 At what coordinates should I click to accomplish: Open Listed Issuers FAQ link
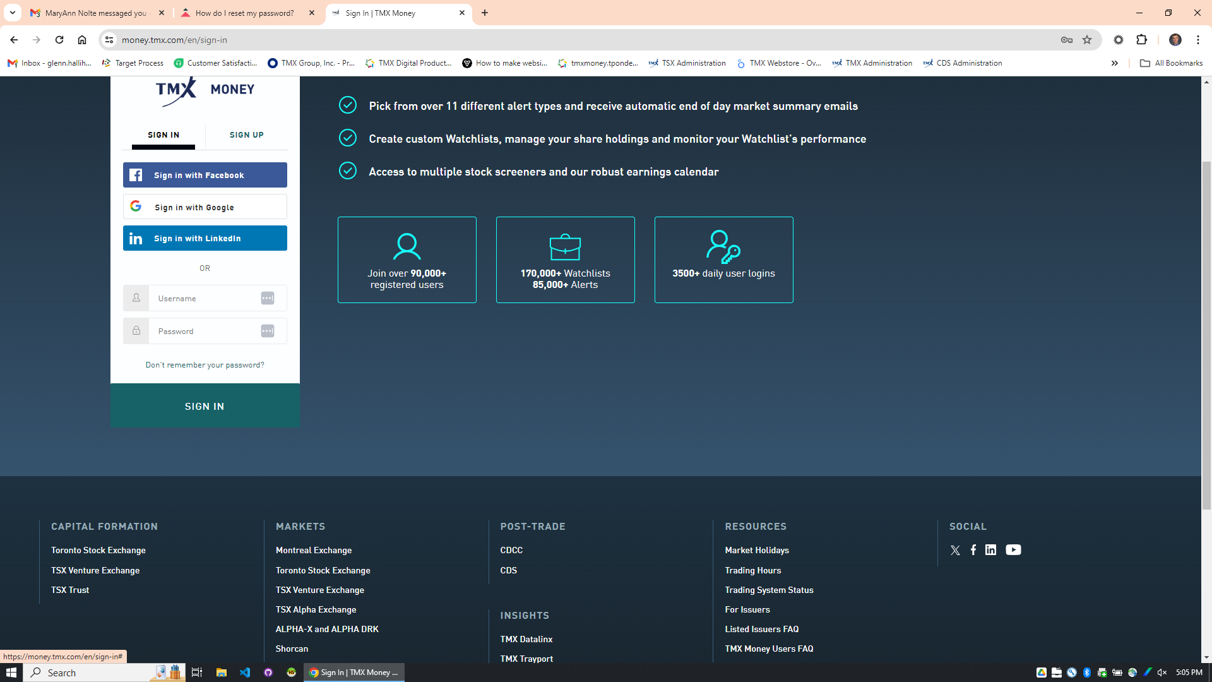click(x=762, y=630)
